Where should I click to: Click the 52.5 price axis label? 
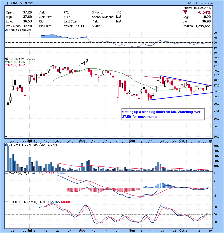216,58
